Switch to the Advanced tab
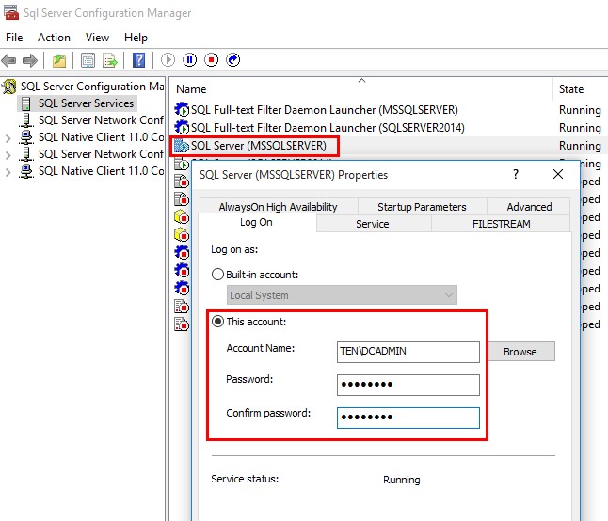The image size is (608, 521). pyautogui.click(x=529, y=207)
